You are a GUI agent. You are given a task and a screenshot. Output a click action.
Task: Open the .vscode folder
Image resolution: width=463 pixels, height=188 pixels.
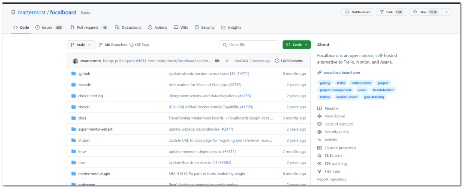(84, 85)
